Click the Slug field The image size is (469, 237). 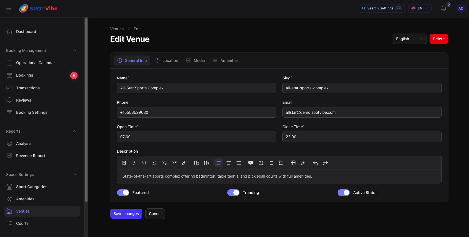pos(362,88)
